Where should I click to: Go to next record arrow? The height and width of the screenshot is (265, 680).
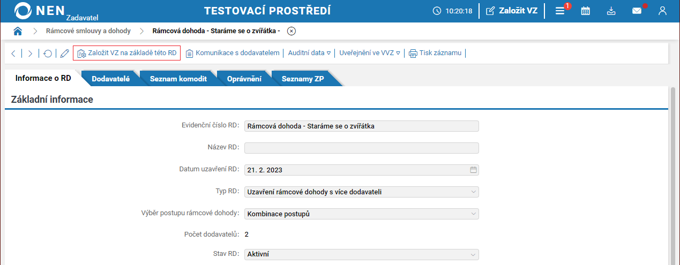point(30,53)
